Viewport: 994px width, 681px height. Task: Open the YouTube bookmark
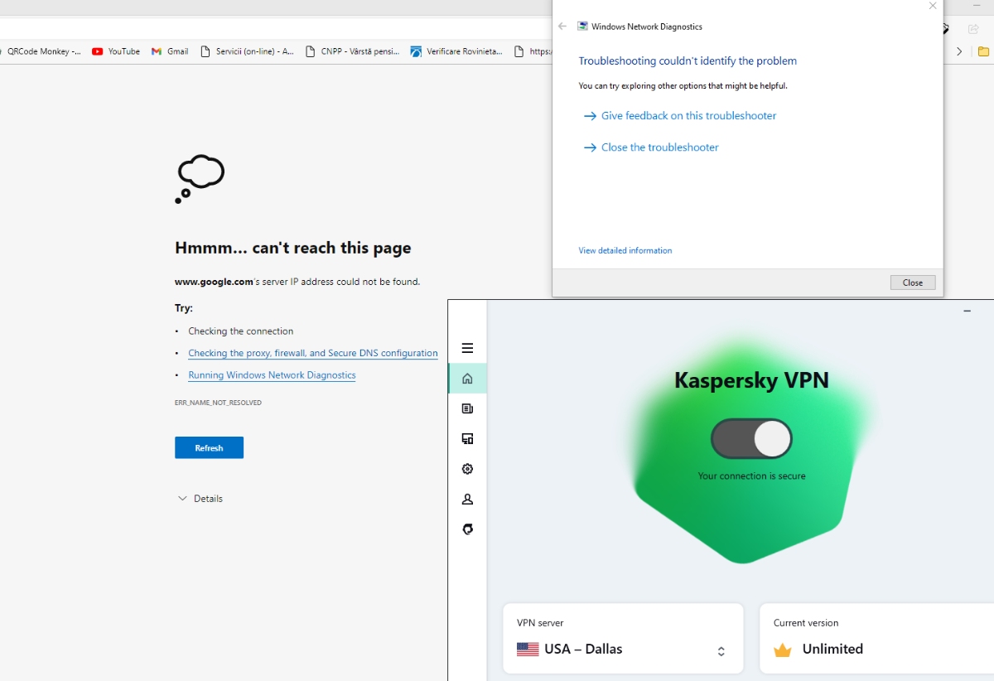coord(116,51)
